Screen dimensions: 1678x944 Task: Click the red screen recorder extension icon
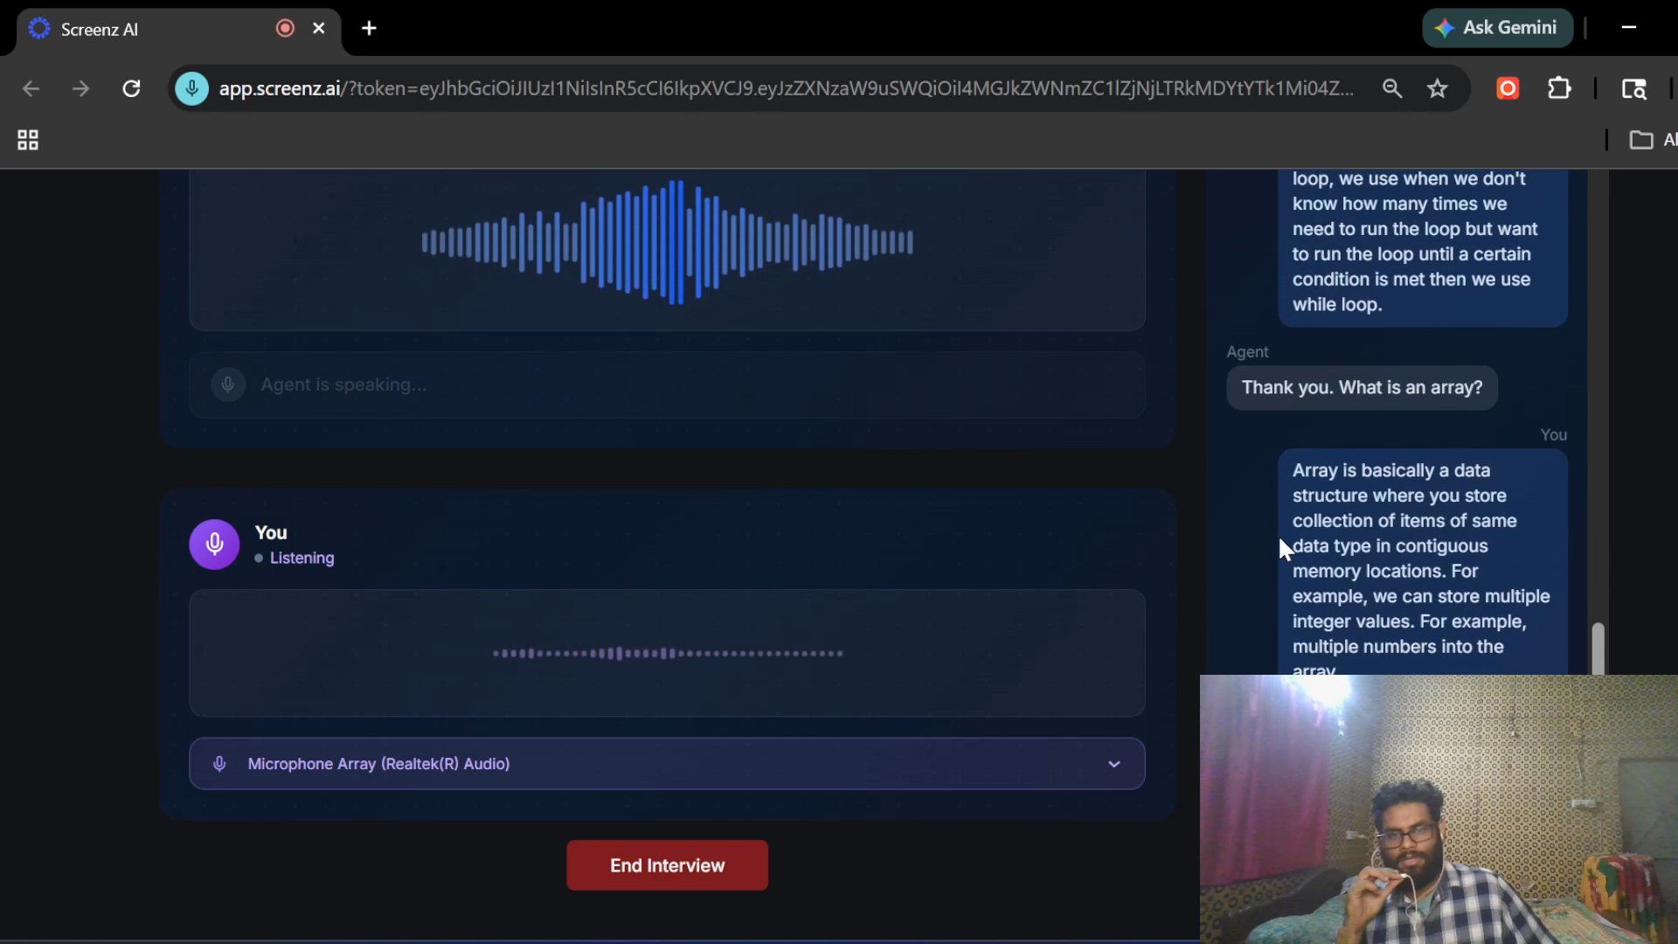[1508, 88]
